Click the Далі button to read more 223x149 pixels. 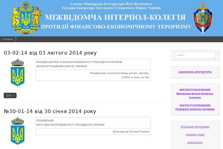pyautogui.click(x=10, y=95)
